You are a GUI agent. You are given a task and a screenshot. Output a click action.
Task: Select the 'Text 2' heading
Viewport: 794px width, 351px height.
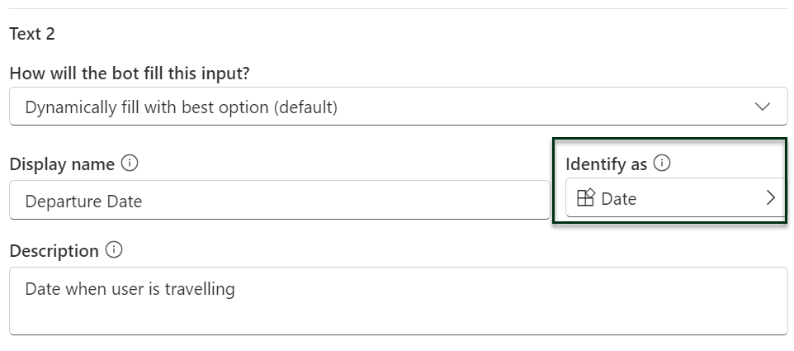[32, 34]
